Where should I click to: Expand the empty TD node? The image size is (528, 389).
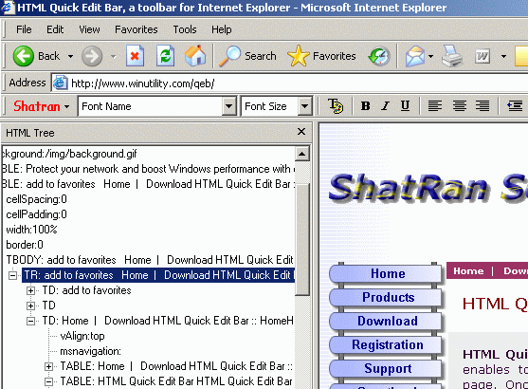pyautogui.click(x=30, y=306)
